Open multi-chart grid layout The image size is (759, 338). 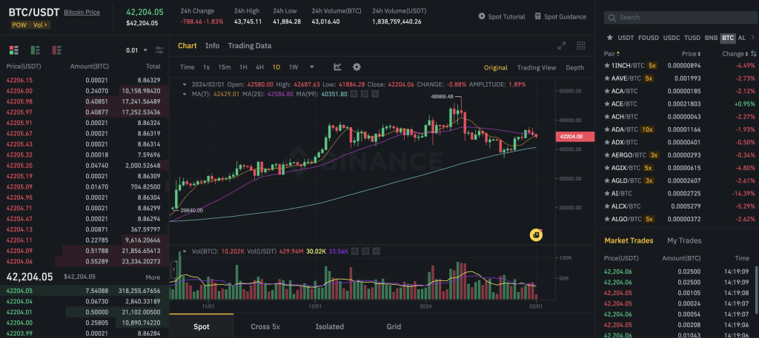(x=581, y=46)
